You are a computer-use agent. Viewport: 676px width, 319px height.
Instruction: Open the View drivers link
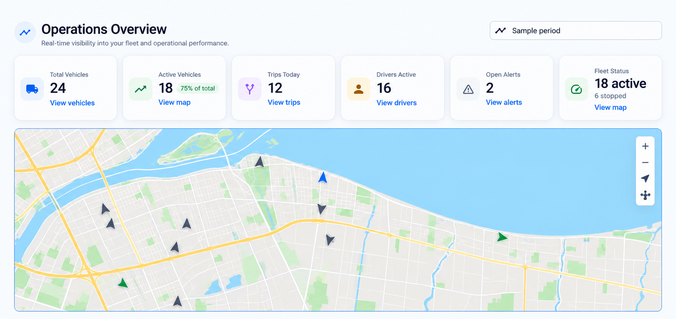[396, 103]
